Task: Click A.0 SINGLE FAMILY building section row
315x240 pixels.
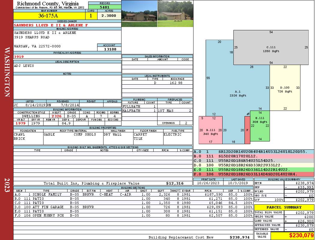Action: tap(133, 194)
